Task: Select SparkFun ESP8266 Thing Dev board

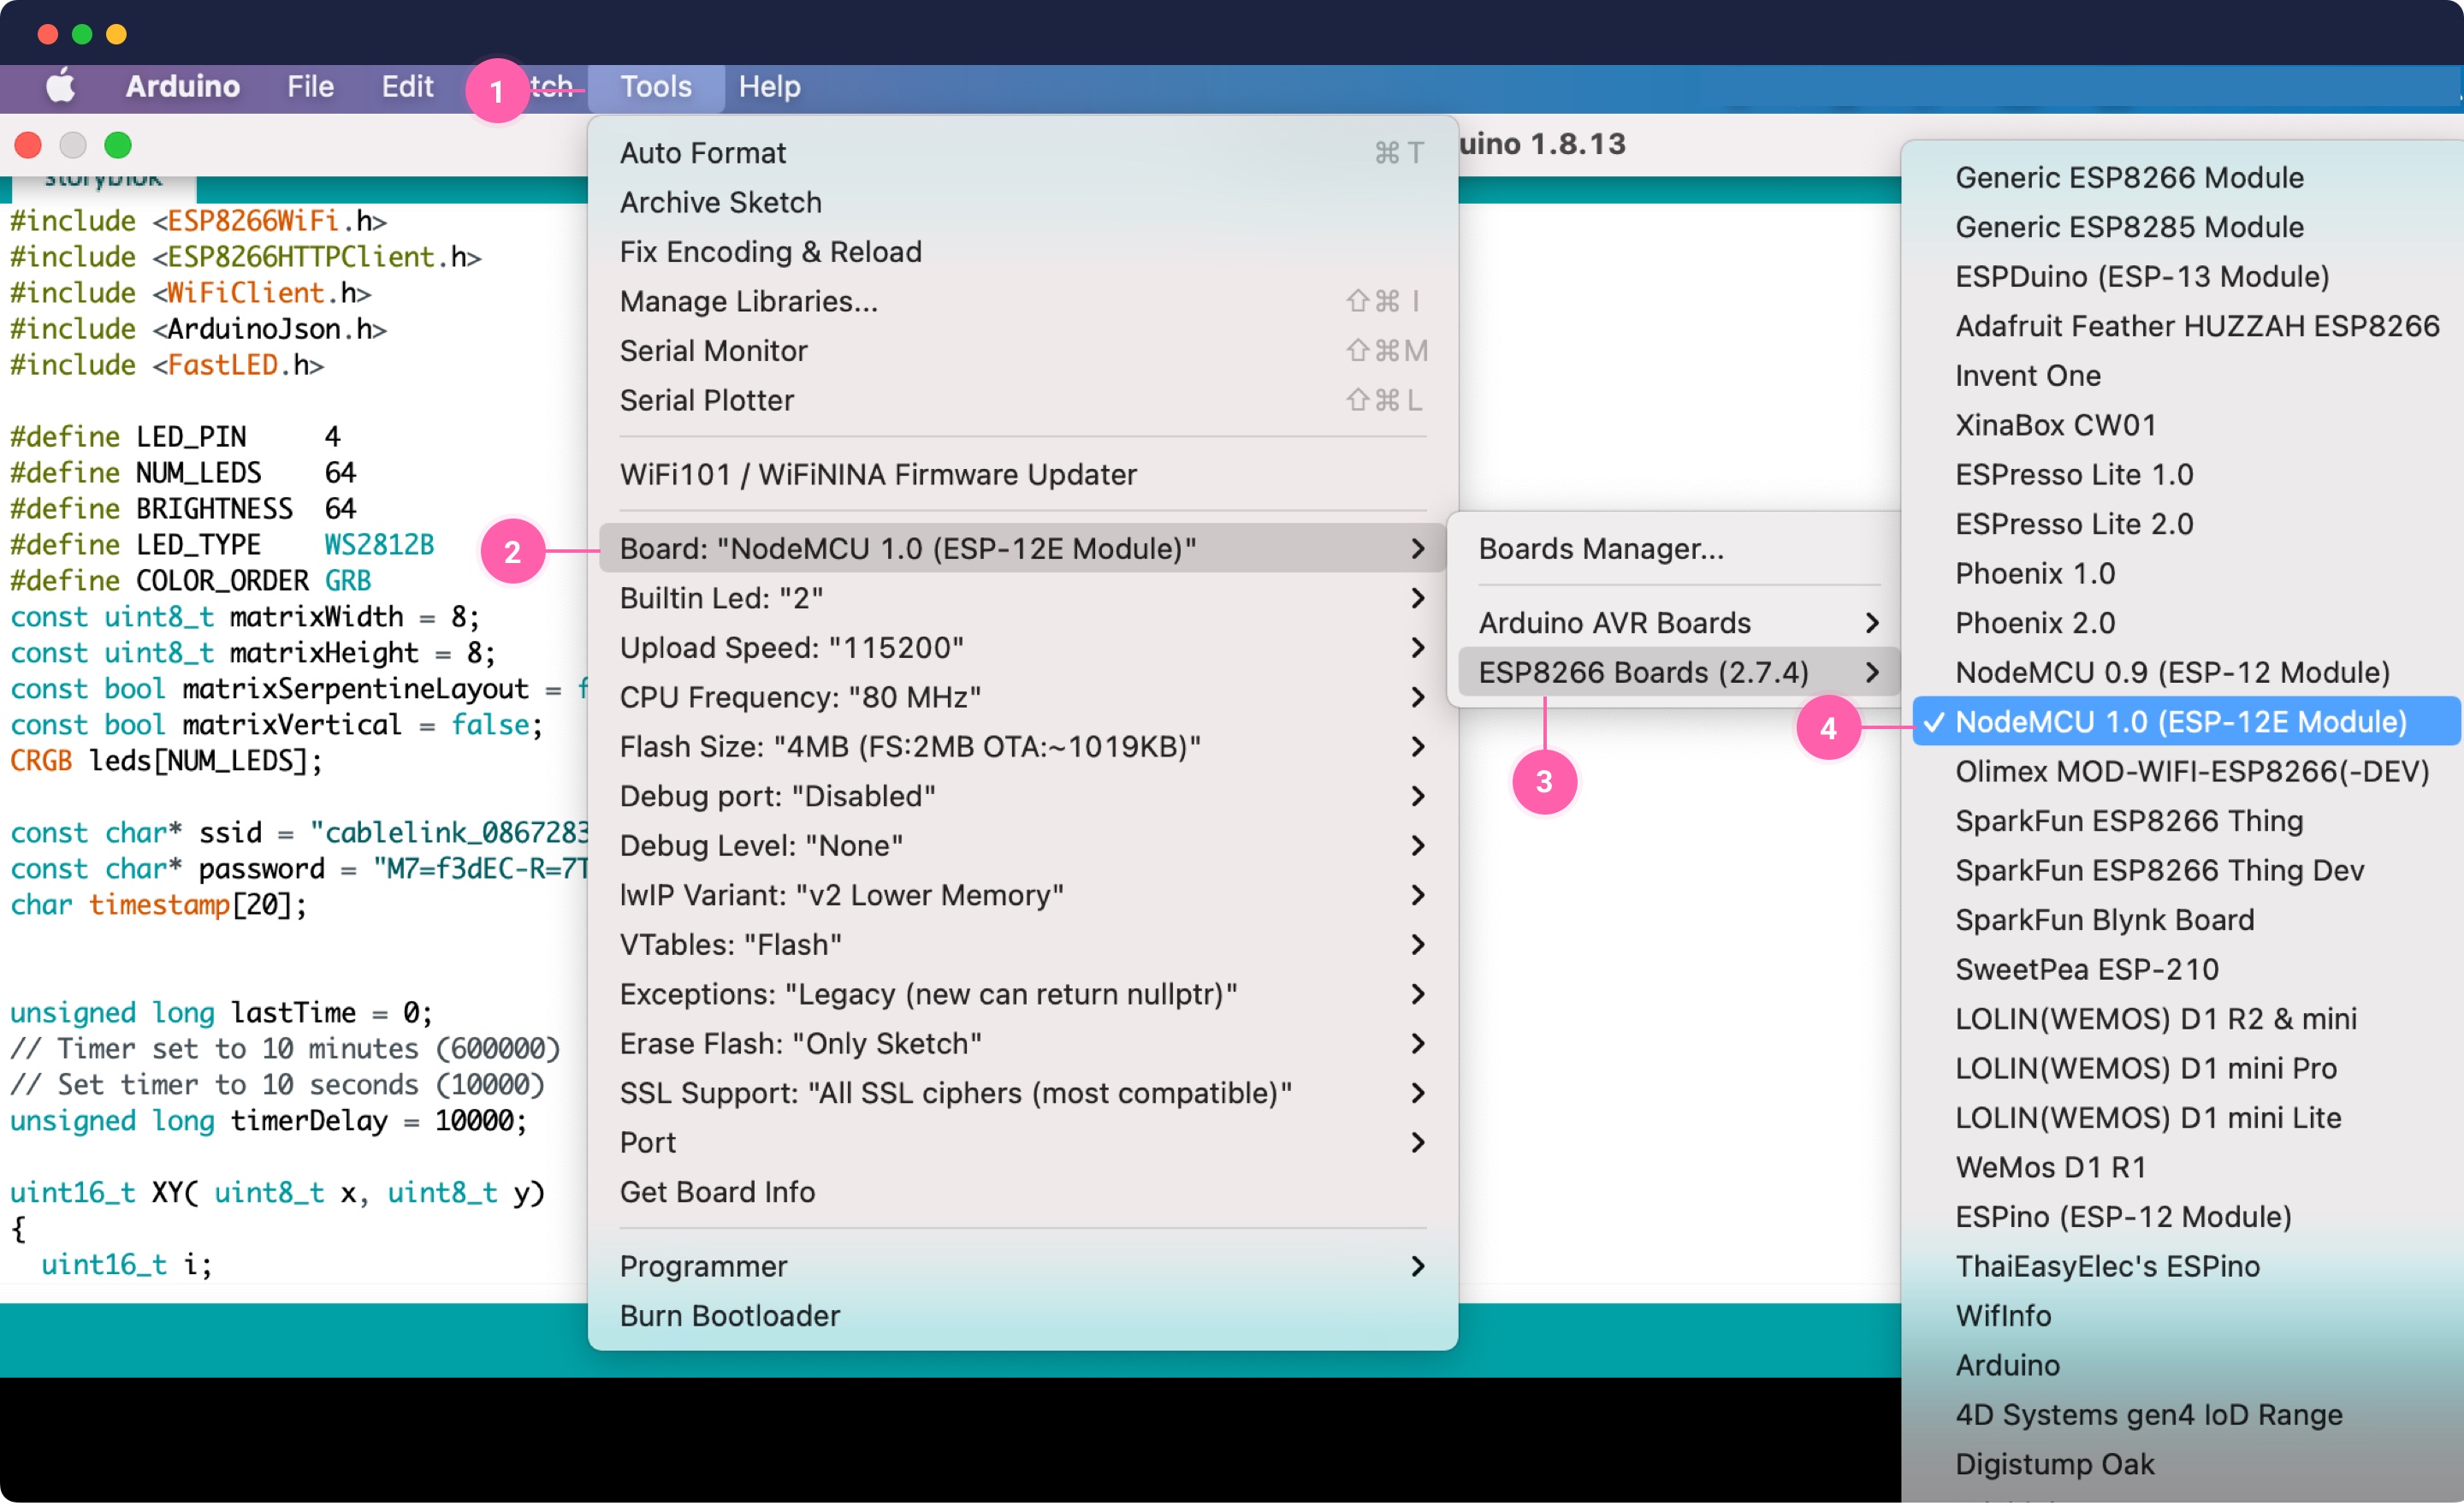Action: click(x=2186, y=871)
